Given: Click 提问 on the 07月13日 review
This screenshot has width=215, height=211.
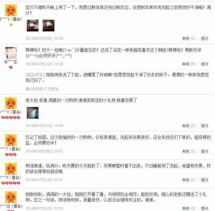Looking at the screenshot, I should [205, 180].
